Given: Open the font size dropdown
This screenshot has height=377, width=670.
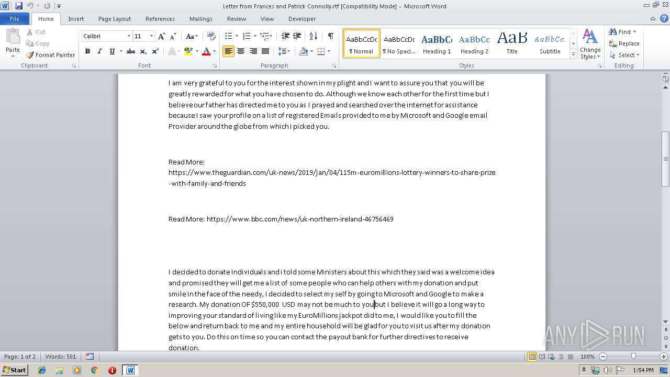Looking at the screenshot, I should (151, 36).
